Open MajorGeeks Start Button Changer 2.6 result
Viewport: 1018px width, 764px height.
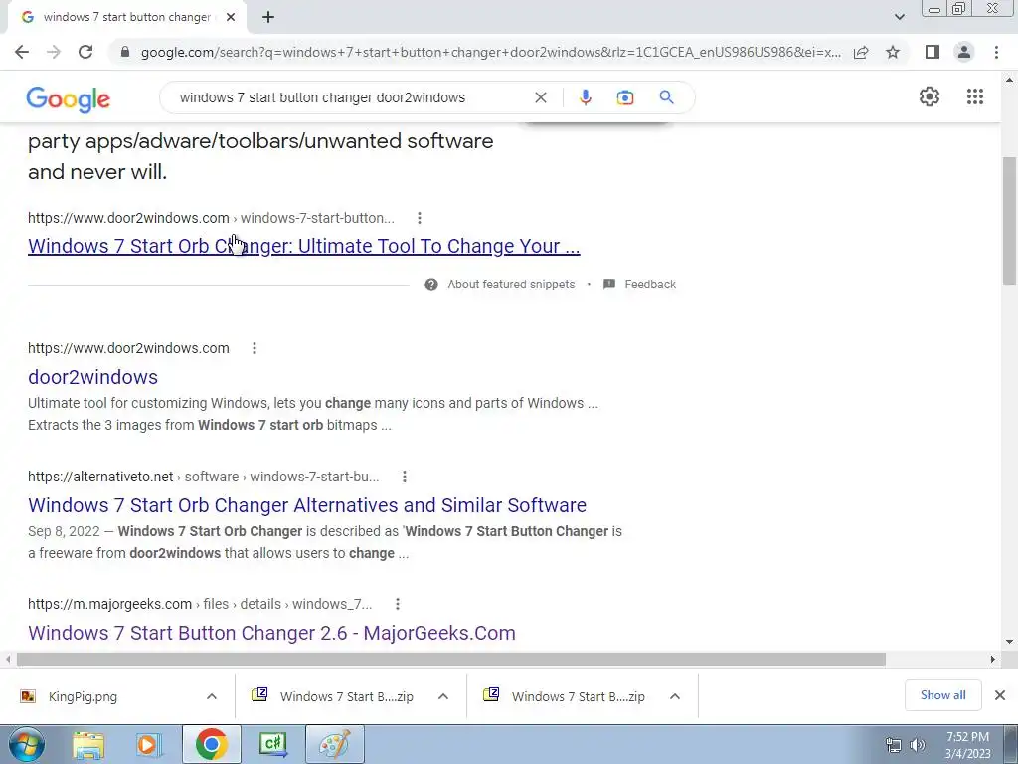point(271,633)
